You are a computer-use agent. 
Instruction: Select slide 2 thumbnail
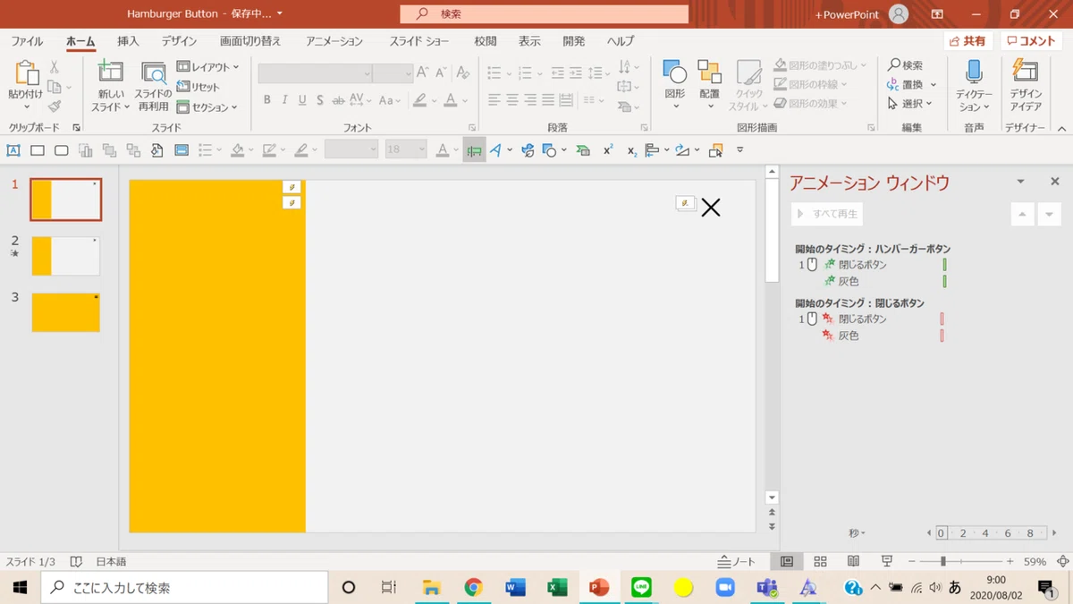[x=66, y=256]
